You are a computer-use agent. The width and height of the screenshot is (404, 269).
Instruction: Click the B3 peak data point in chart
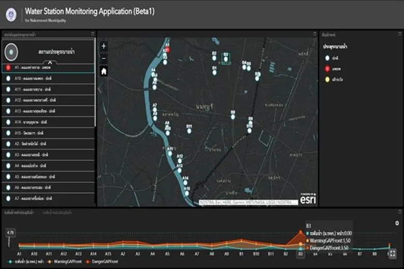(301, 232)
